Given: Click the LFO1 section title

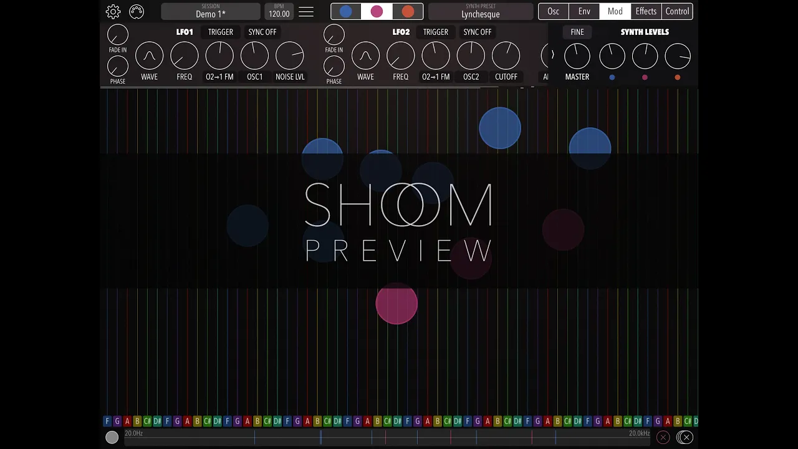Looking at the screenshot, I should (x=185, y=32).
